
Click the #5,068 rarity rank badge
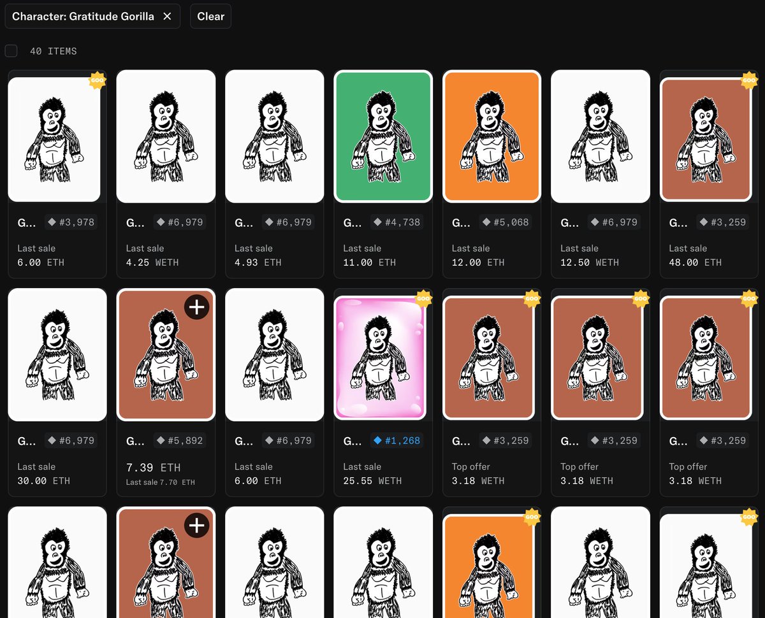tap(506, 222)
